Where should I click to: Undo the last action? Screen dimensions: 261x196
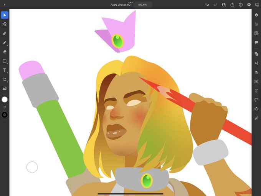(x=207, y=5)
